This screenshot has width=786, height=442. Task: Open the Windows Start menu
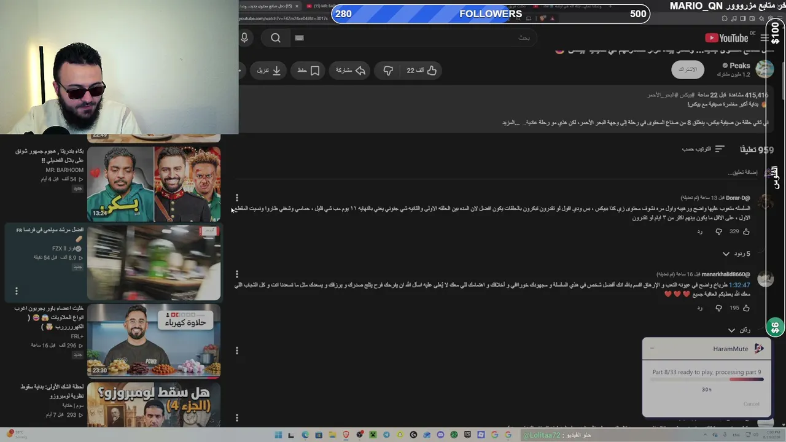(x=278, y=435)
